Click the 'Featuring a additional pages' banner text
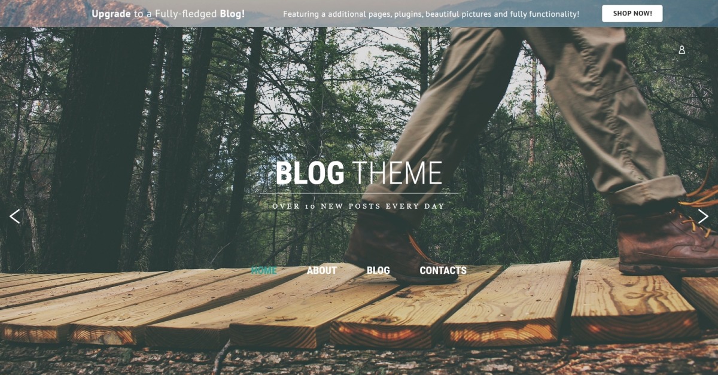Viewport: 718px width, 375px height. (431, 14)
